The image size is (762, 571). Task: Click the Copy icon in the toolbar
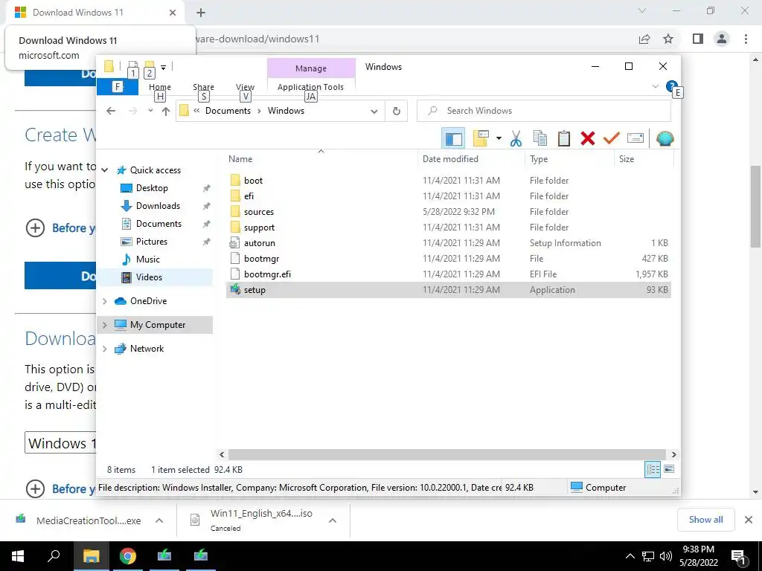(x=540, y=138)
